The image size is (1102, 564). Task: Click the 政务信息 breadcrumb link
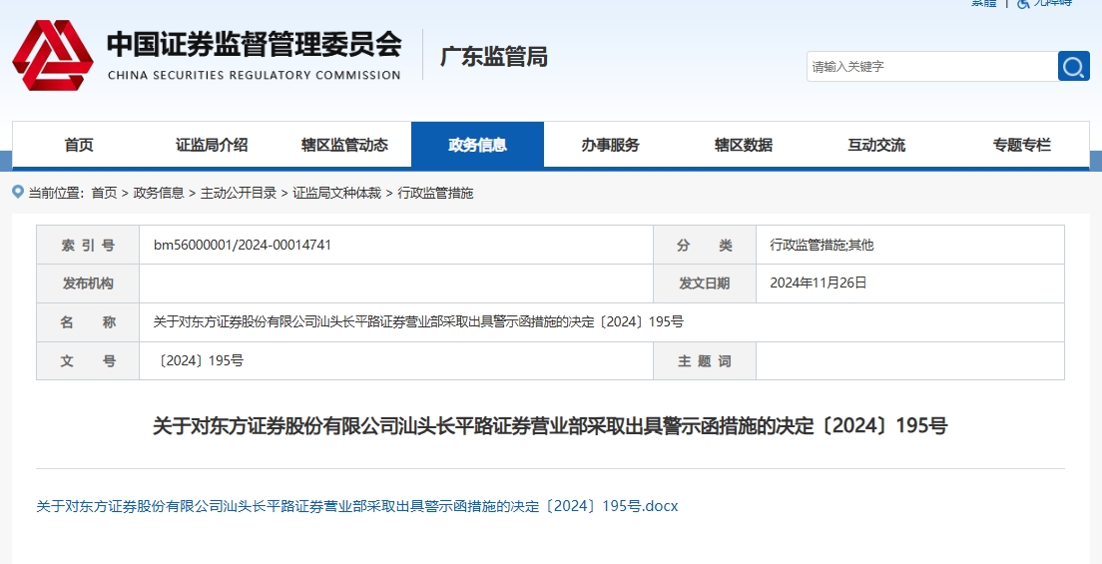(x=159, y=193)
